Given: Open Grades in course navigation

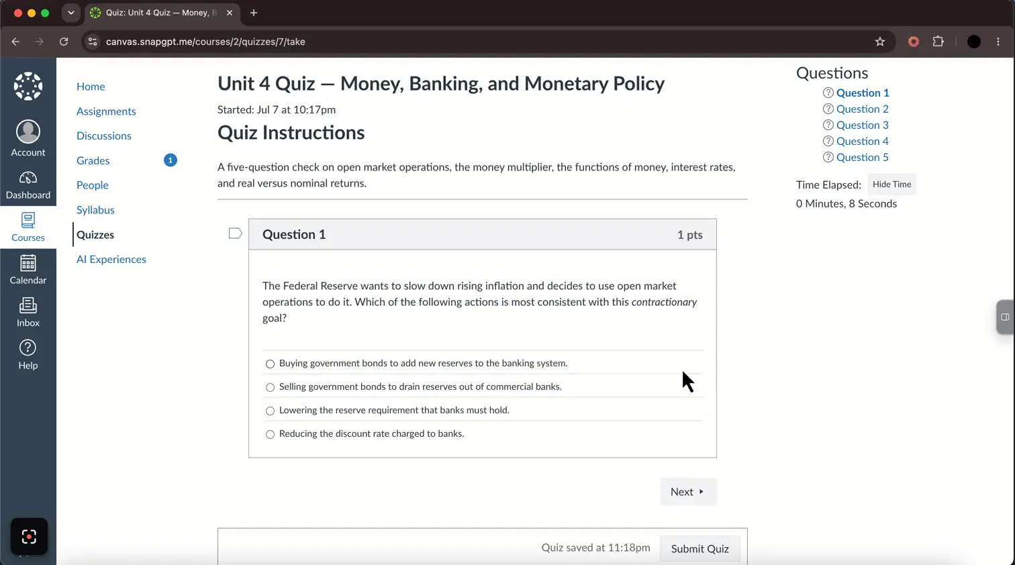Looking at the screenshot, I should coord(93,160).
